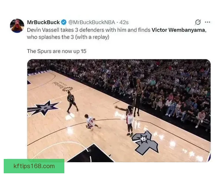Click the kftips168.com green banner

click(34, 166)
